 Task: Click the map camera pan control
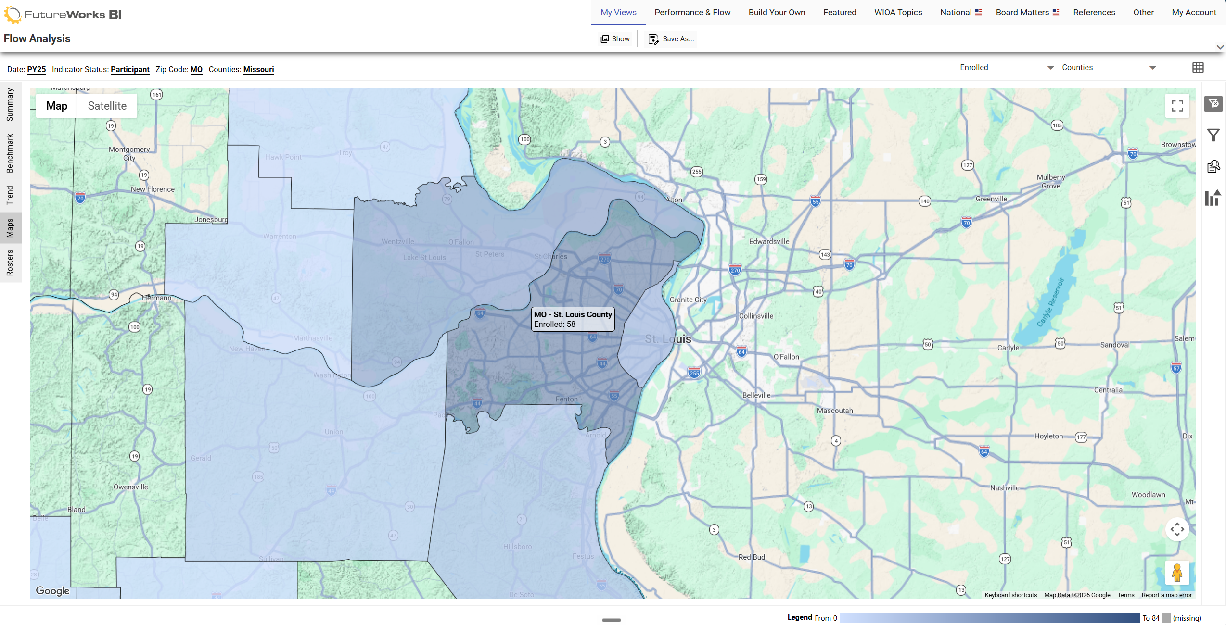click(1177, 529)
